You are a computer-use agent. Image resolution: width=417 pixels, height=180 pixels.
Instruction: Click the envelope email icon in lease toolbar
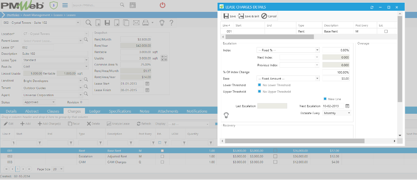pyautogui.click(x=136, y=23)
